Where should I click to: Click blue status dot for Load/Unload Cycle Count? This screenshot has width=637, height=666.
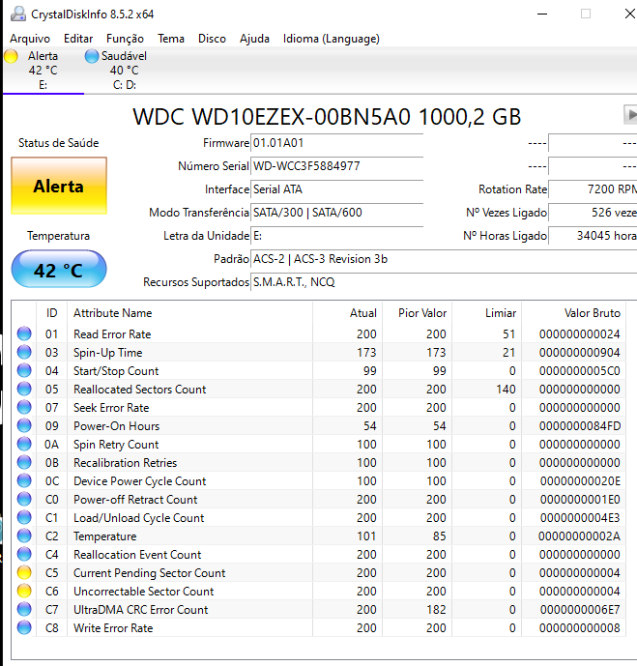tap(24, 517)
